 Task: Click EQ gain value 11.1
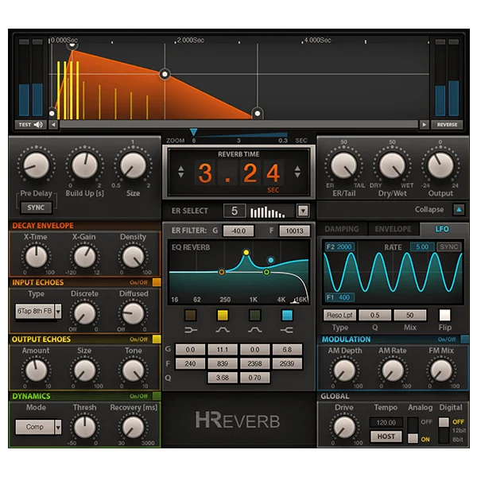pyautogui.click(x=223, y=350)
